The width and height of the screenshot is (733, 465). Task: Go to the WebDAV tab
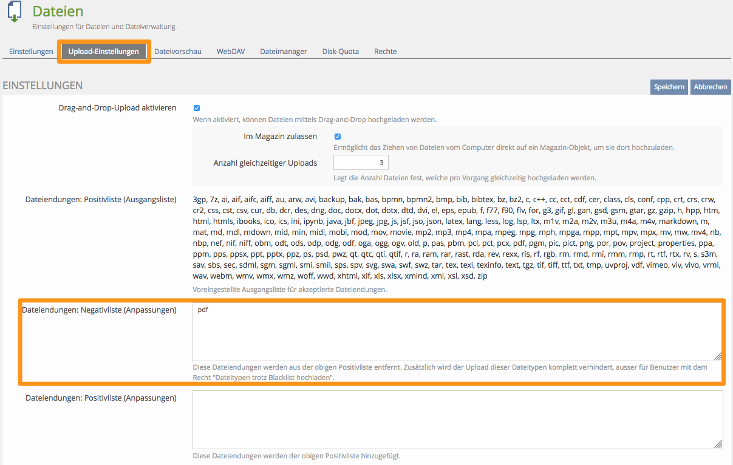(x=231, y=52)
